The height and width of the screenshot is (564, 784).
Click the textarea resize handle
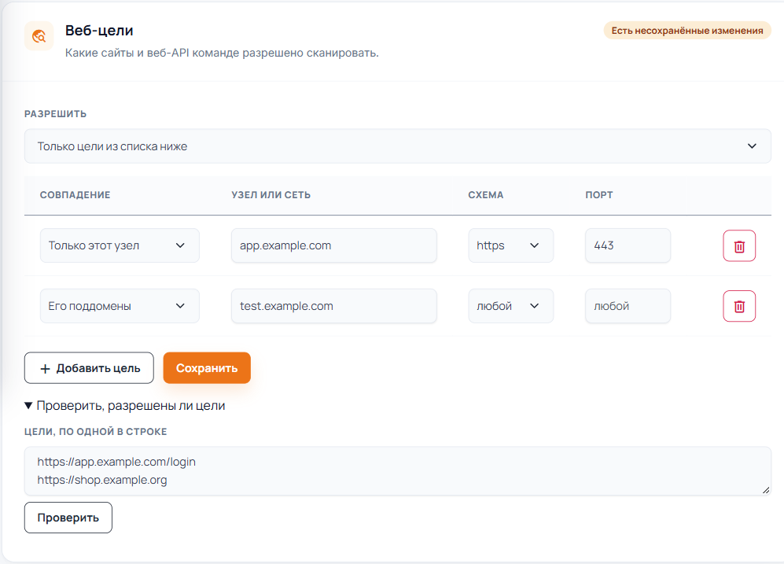[765, 490]
